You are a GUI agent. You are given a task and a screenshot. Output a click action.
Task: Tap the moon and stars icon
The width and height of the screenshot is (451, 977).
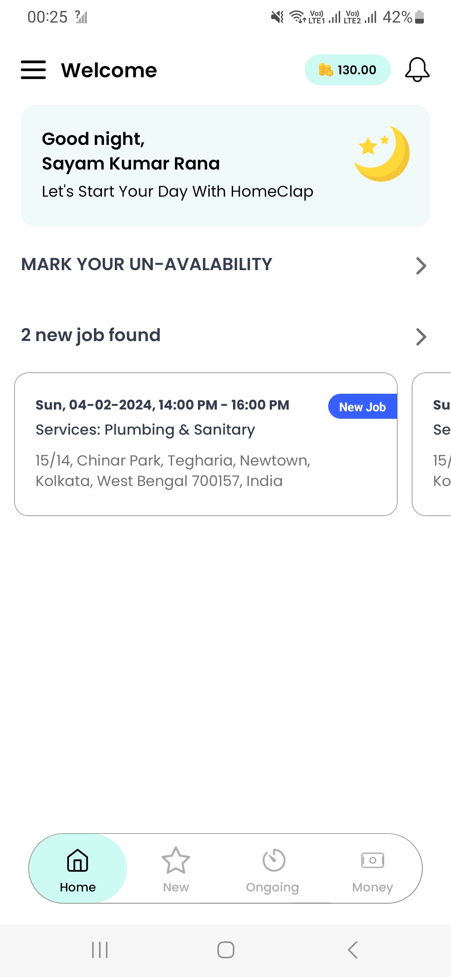point(382,154)
